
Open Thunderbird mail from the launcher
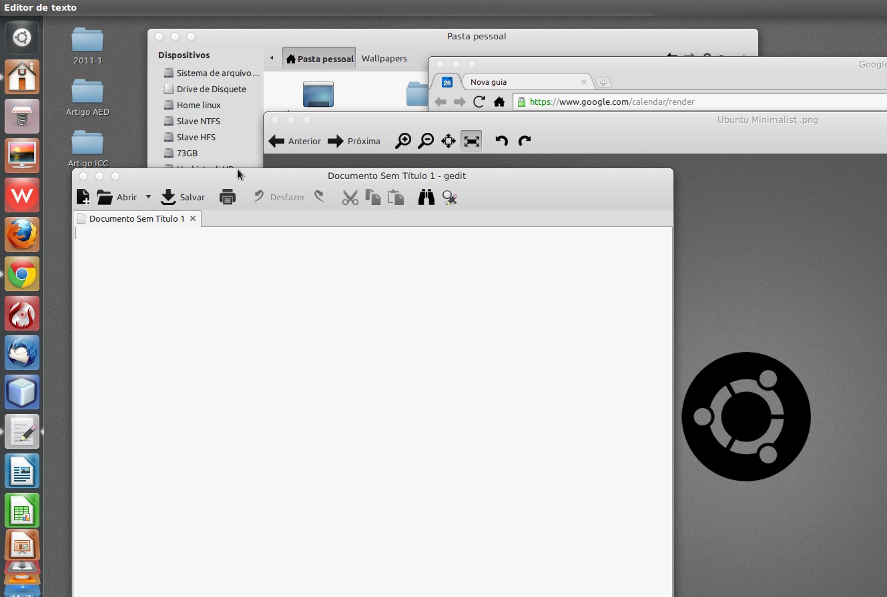coord(22,353)
